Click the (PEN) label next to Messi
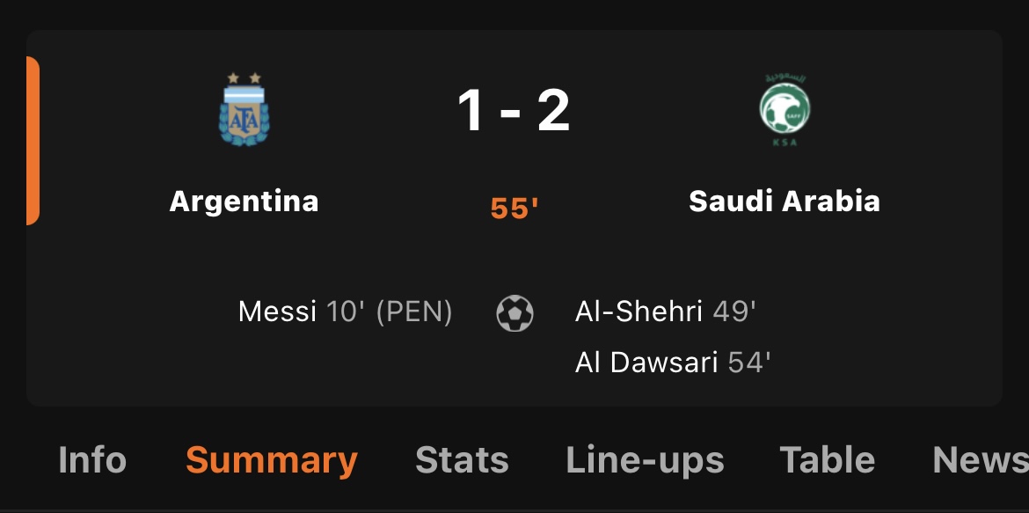Image resolution: width=1029 pixels, height=513 pixels. point(414,312)
